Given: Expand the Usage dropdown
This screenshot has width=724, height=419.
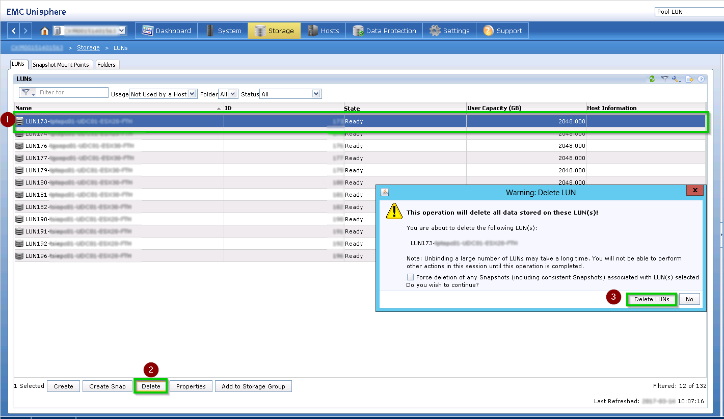Looking at the screenshot, I should tap(192, 94).
